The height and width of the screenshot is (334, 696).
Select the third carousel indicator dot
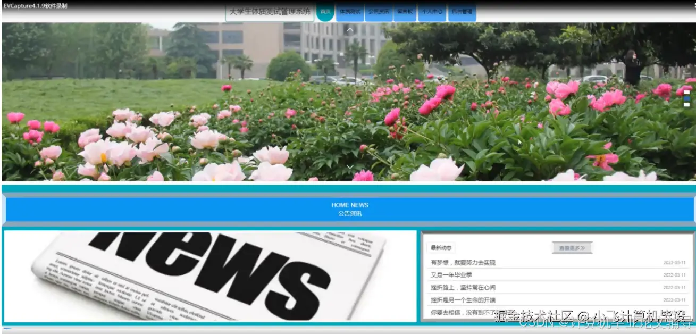[x=686, y=105]
